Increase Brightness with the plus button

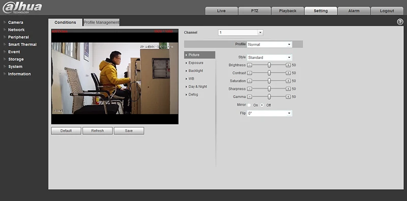coord(288,65)
